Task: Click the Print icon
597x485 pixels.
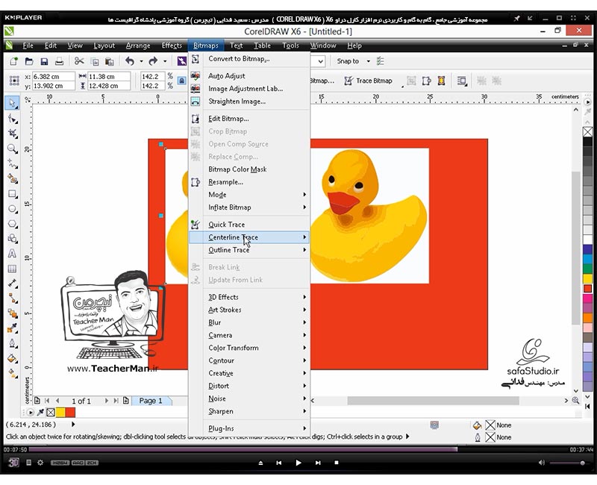Action: tap(59, 61)
